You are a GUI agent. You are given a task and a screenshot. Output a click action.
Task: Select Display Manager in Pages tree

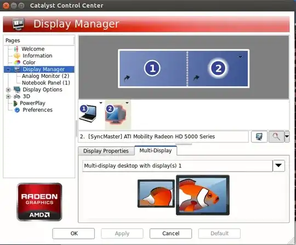click(x=43, y=69)
